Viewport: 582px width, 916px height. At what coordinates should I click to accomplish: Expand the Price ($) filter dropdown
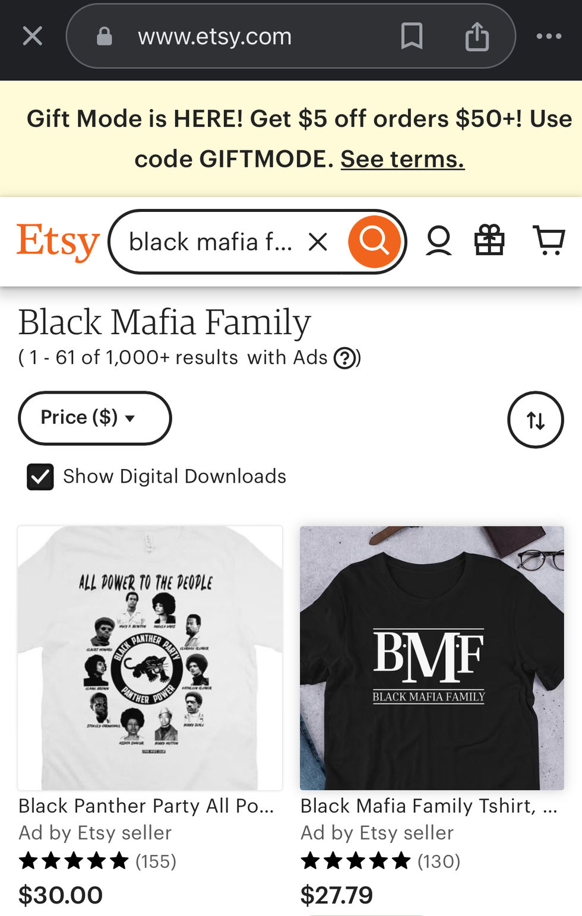pos(95,418)
